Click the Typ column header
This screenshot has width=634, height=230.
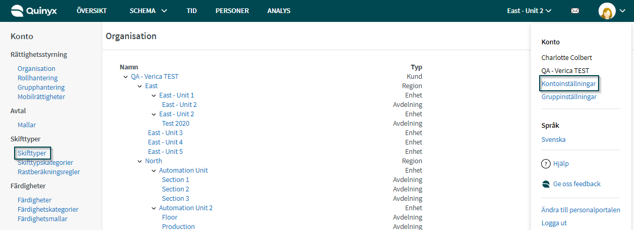[417, 67]
